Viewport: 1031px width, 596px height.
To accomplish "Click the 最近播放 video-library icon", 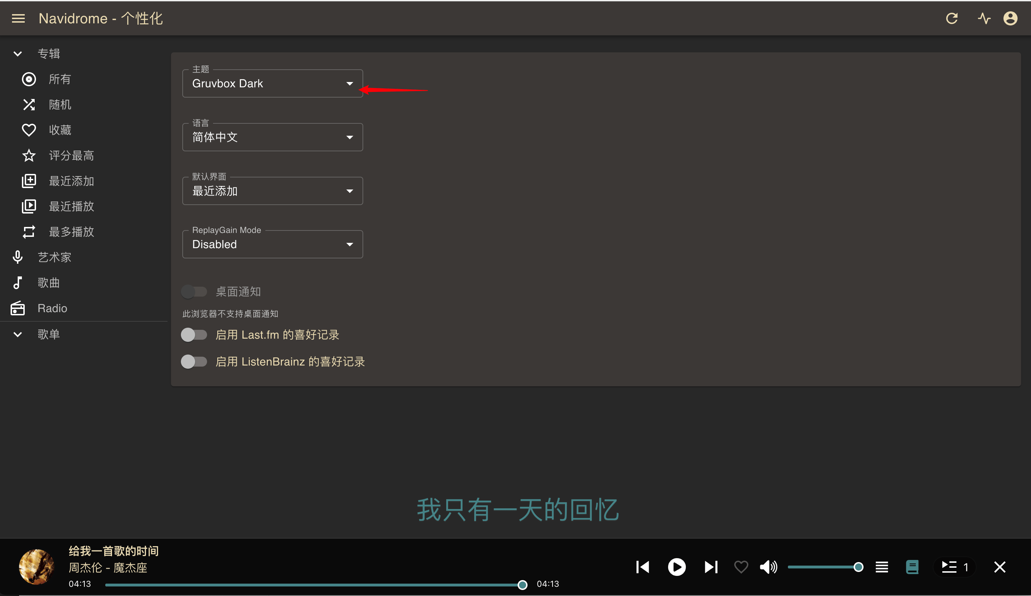I will pyautogui.click(x=29, y=206).
